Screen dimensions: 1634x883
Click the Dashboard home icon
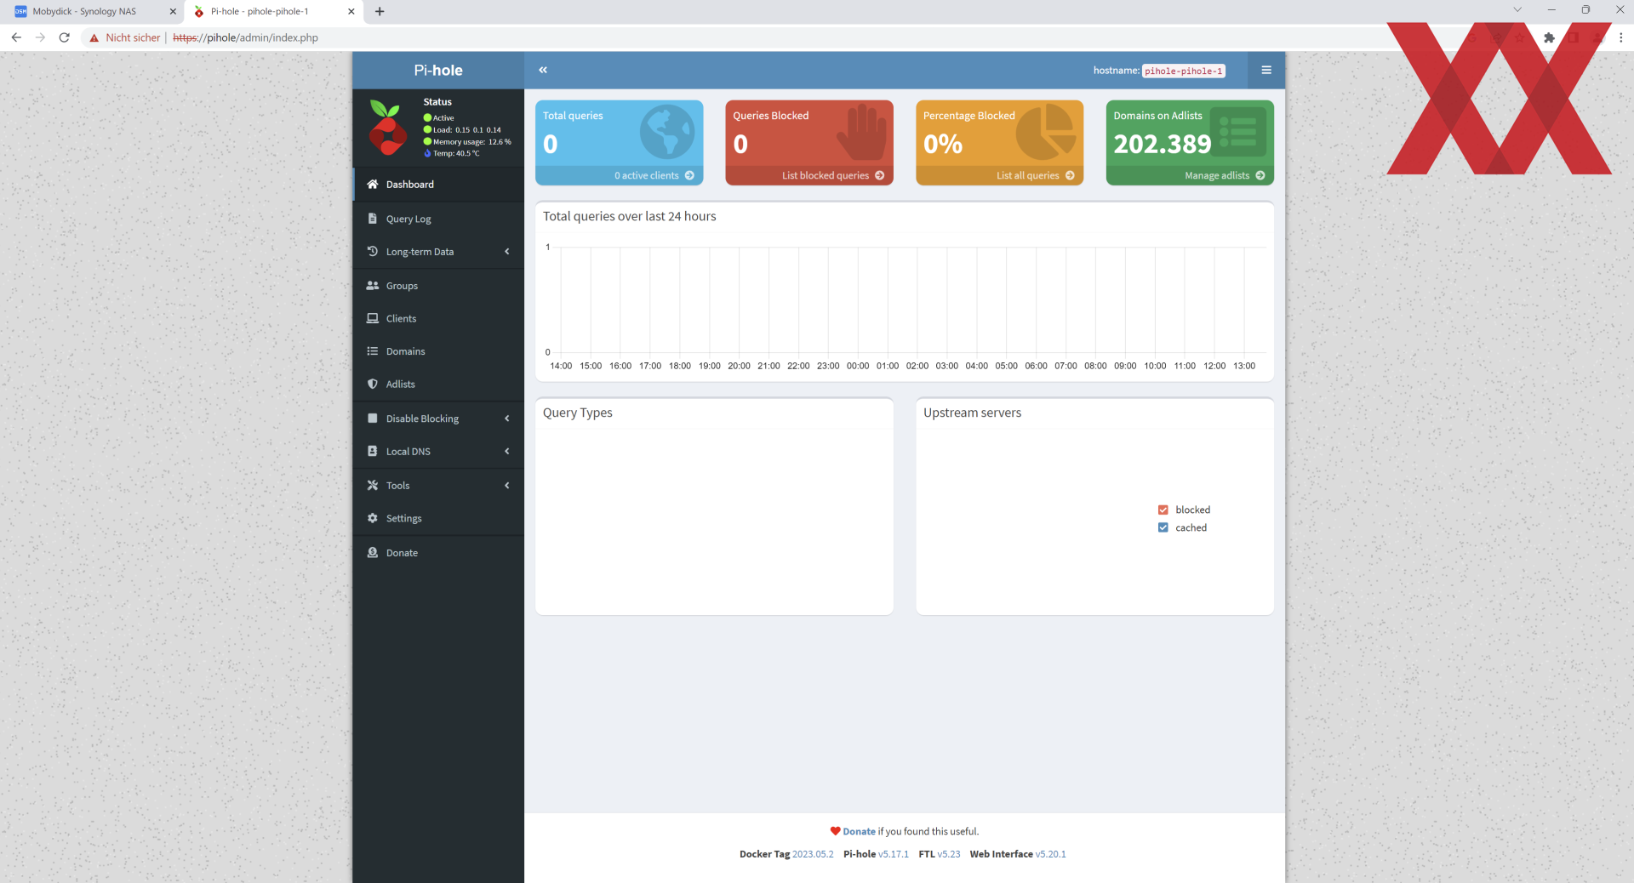pyautogui.click(x=372, y=184)
